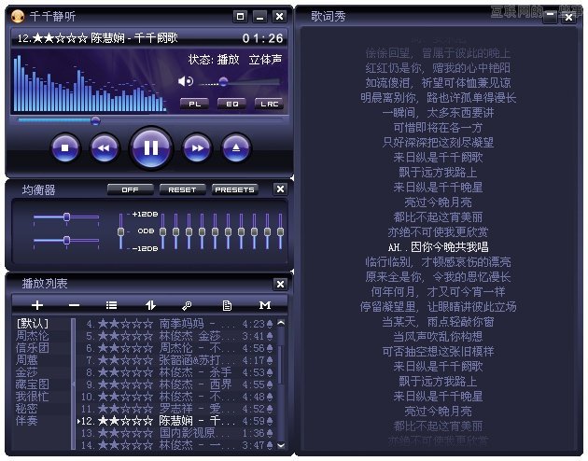This screenshot has height=461, width=588.
Task: Click the 千千静听 app logo icon
Action: (18, 16)
